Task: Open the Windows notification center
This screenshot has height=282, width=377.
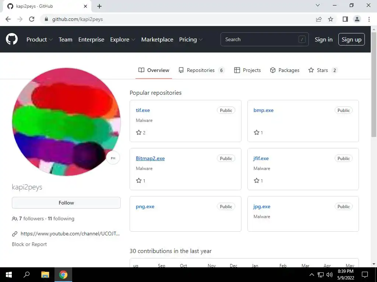Action: pyautogui.click(x=365, y=275)
